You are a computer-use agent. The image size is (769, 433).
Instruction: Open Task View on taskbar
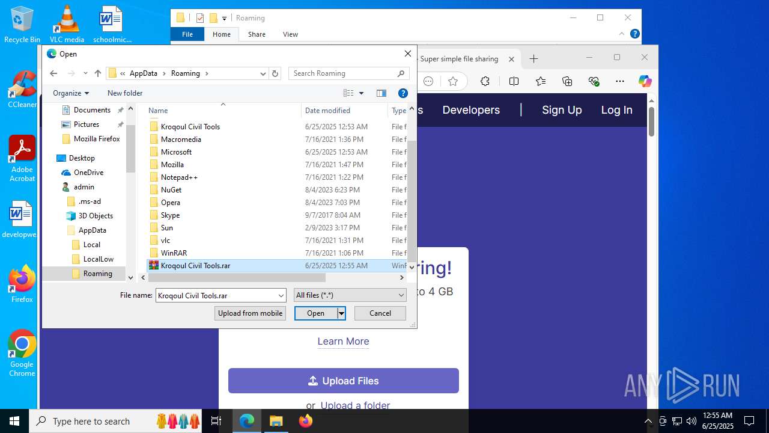[x=216, y=421]
